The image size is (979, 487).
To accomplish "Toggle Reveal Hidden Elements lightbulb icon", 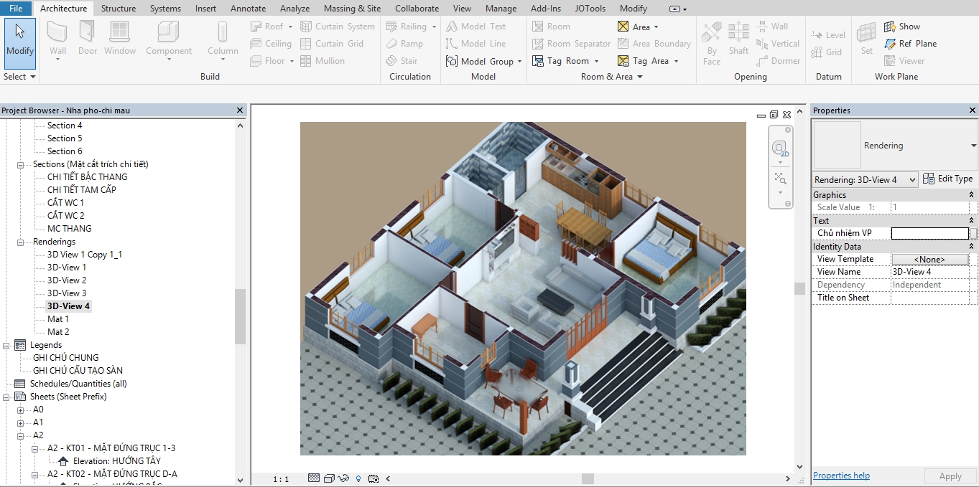I will 358,478.
